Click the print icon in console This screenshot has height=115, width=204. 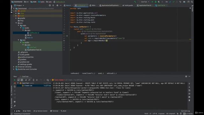pyautogui.click(x=189, y=97)
